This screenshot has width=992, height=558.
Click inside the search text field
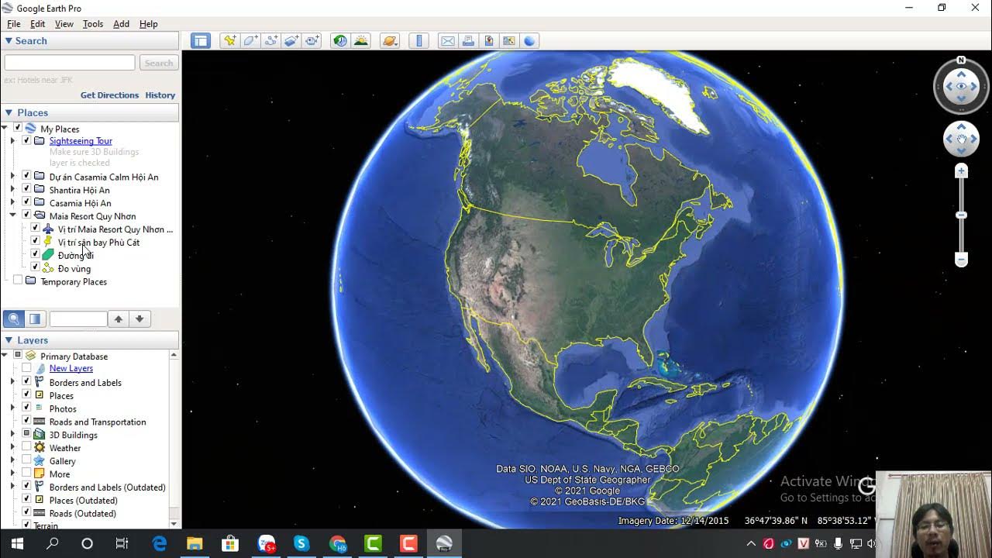[70, 63]
